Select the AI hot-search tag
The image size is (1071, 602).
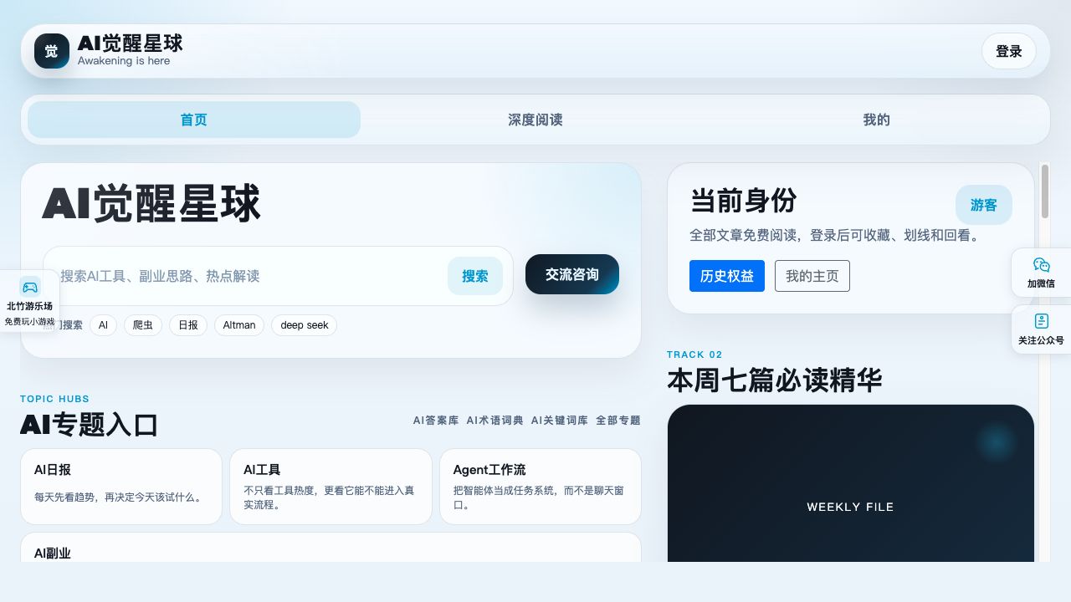[x=103, y=325]
